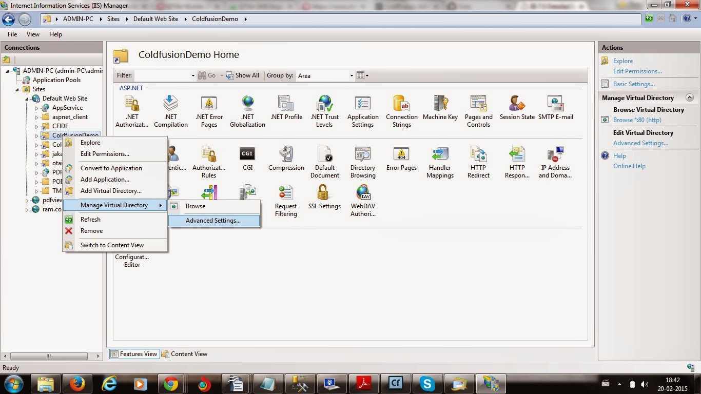Click the Windows Start button

tap(13, 384)
